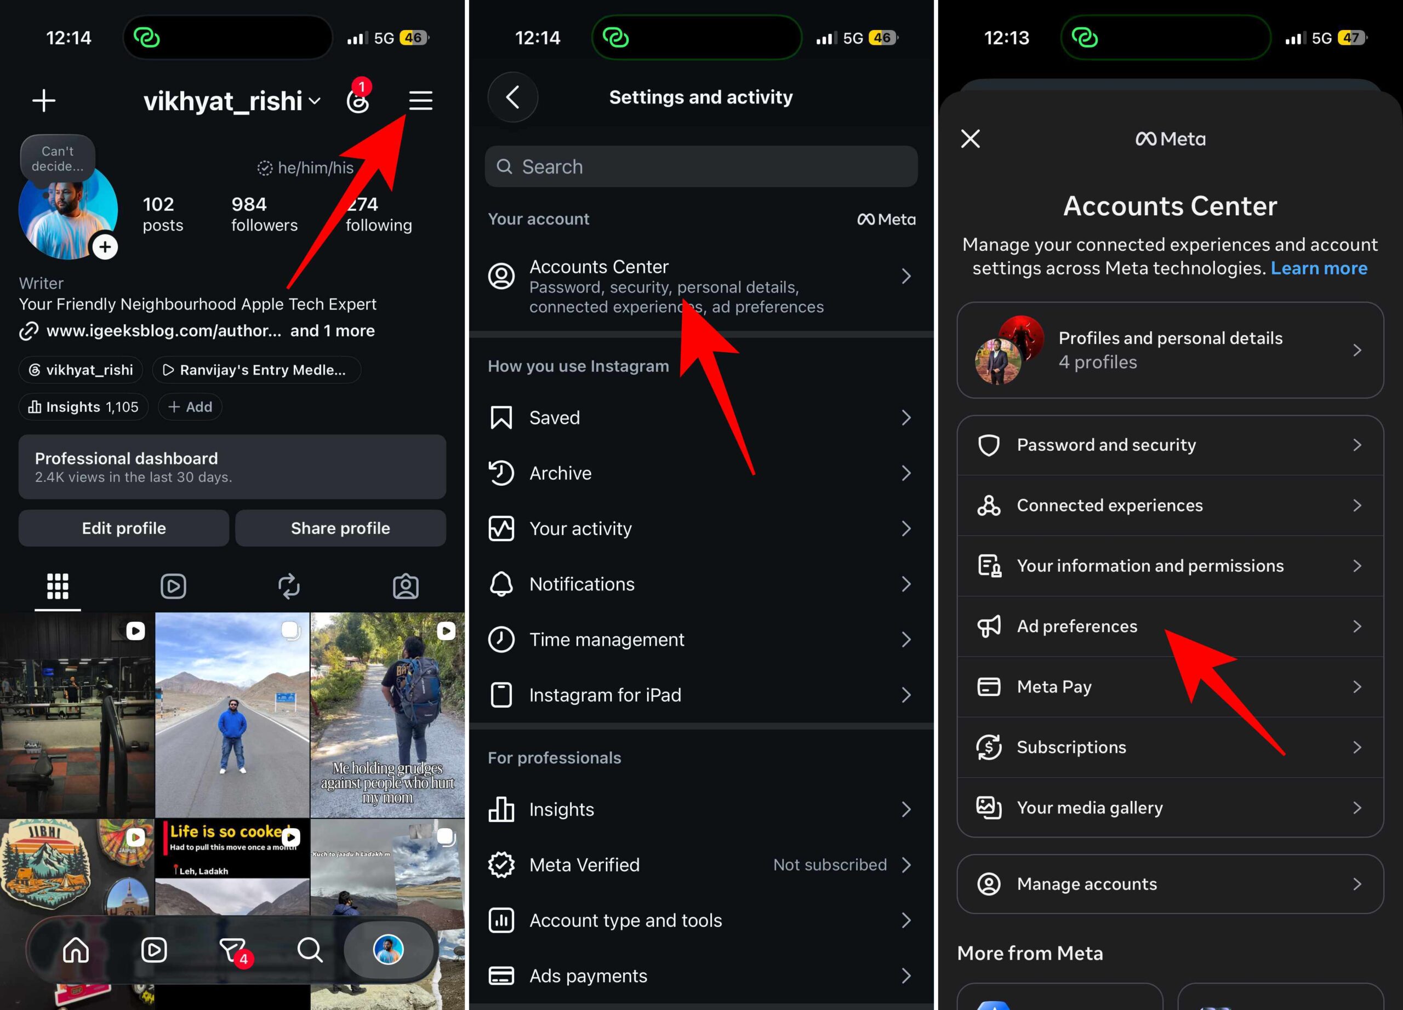Open the Professional dashboard card
The height and width of the screenshot is (1010, 1403).
click(232, 467)
